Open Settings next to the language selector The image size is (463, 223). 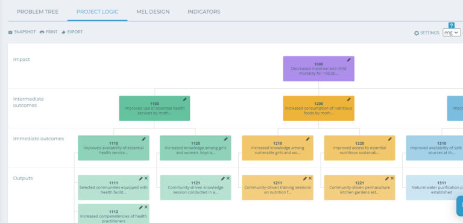[427, 33]
